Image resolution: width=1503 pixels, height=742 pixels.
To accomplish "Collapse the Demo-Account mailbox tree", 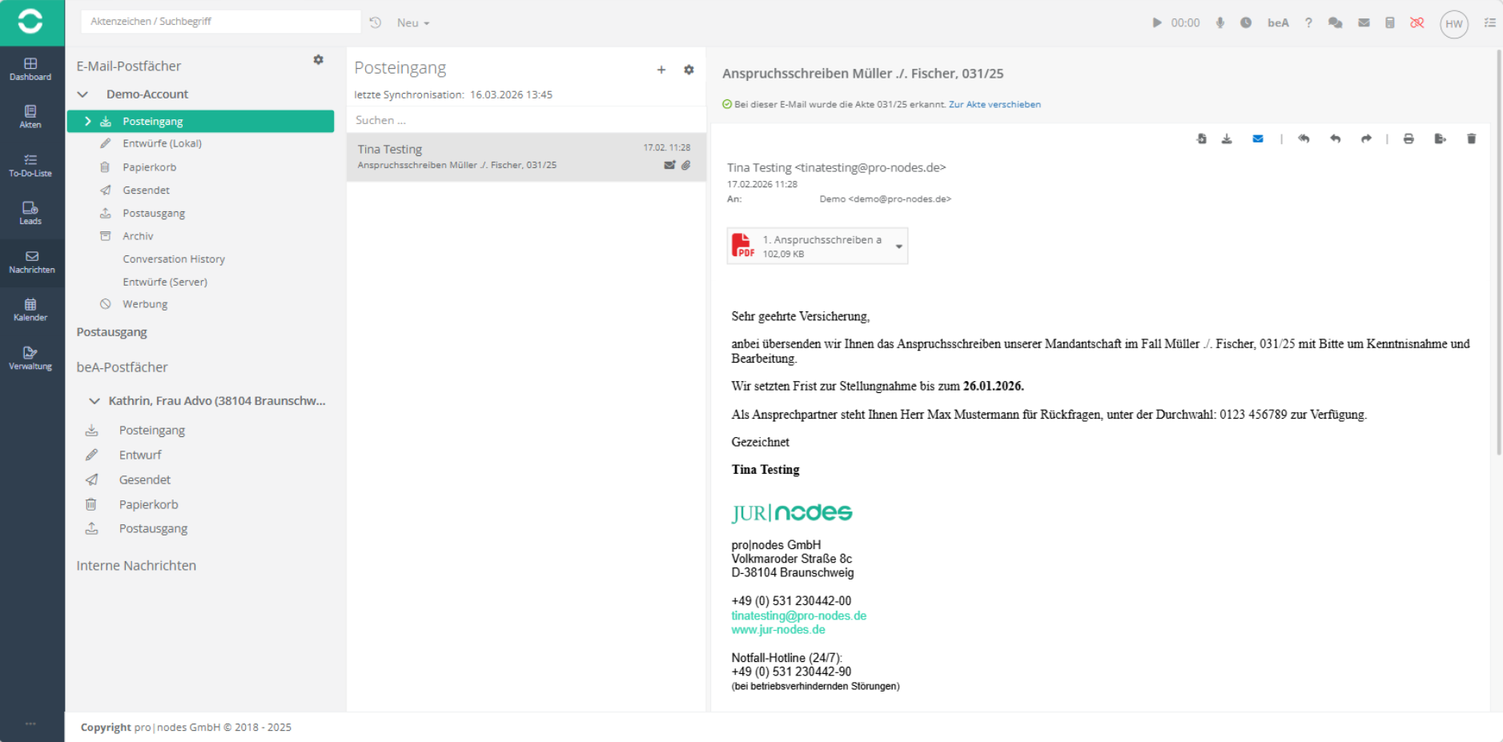I will coord(82,94).
